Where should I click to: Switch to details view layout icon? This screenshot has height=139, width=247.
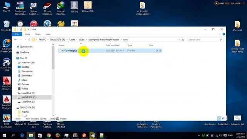[x=219, y=119]
